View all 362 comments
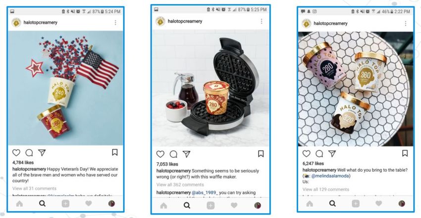 click(180, 184)
